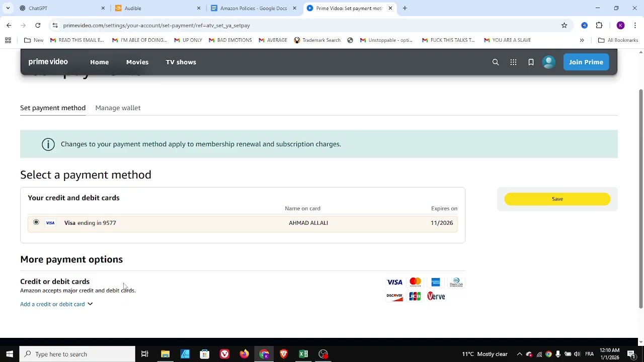Switch to the Manage wallet tab
Viewport: 644px width, 362px height.
pos(118,108)
